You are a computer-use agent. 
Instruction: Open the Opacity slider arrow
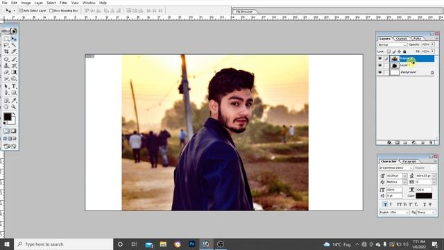tap(433, 44)
